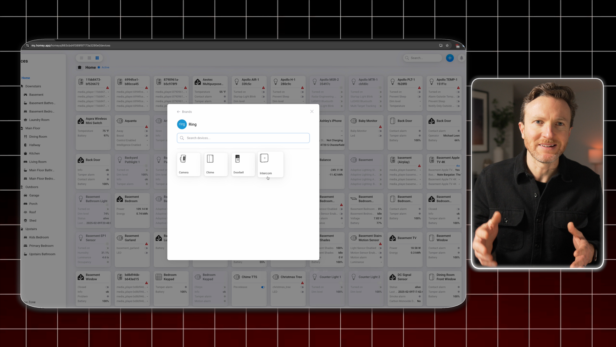Toggle Basement Garland LED switch
Image resolution: width=616 pixels, height=347 pixels.
click(x=146, y=253)
